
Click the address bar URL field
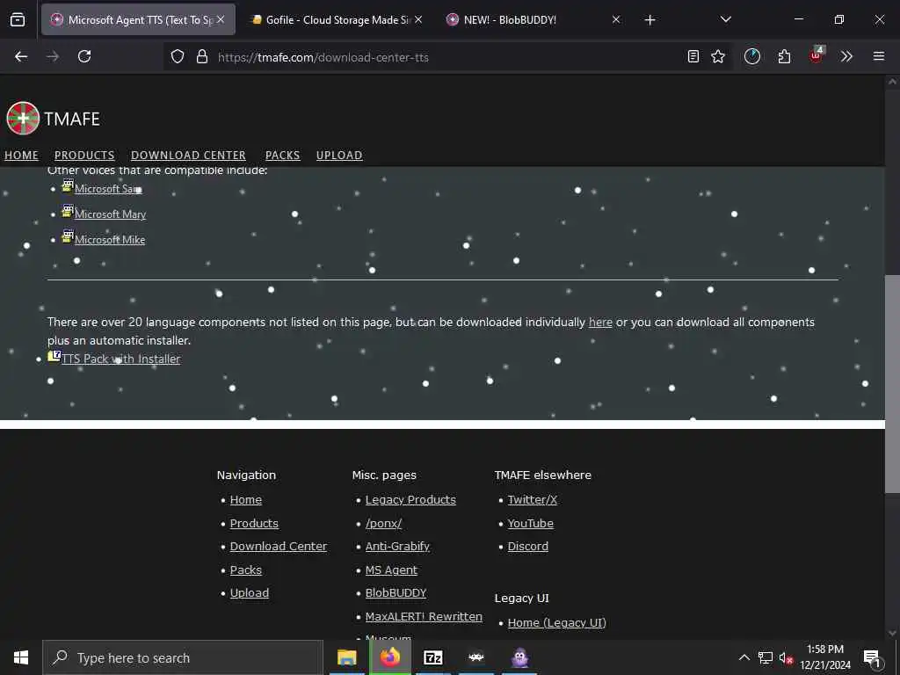click(447, 57)
